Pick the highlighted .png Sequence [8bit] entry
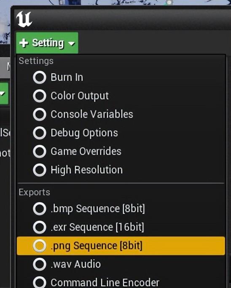231x288 pixels. 121,246
